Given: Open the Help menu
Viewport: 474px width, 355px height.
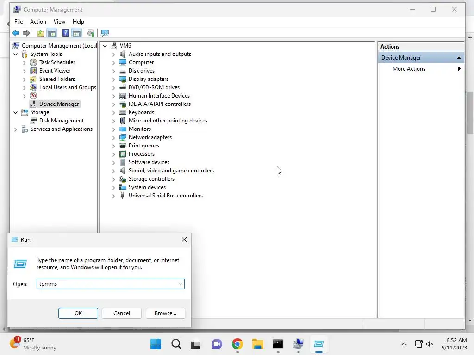Looking at the screenshot, I should (78, 22).
